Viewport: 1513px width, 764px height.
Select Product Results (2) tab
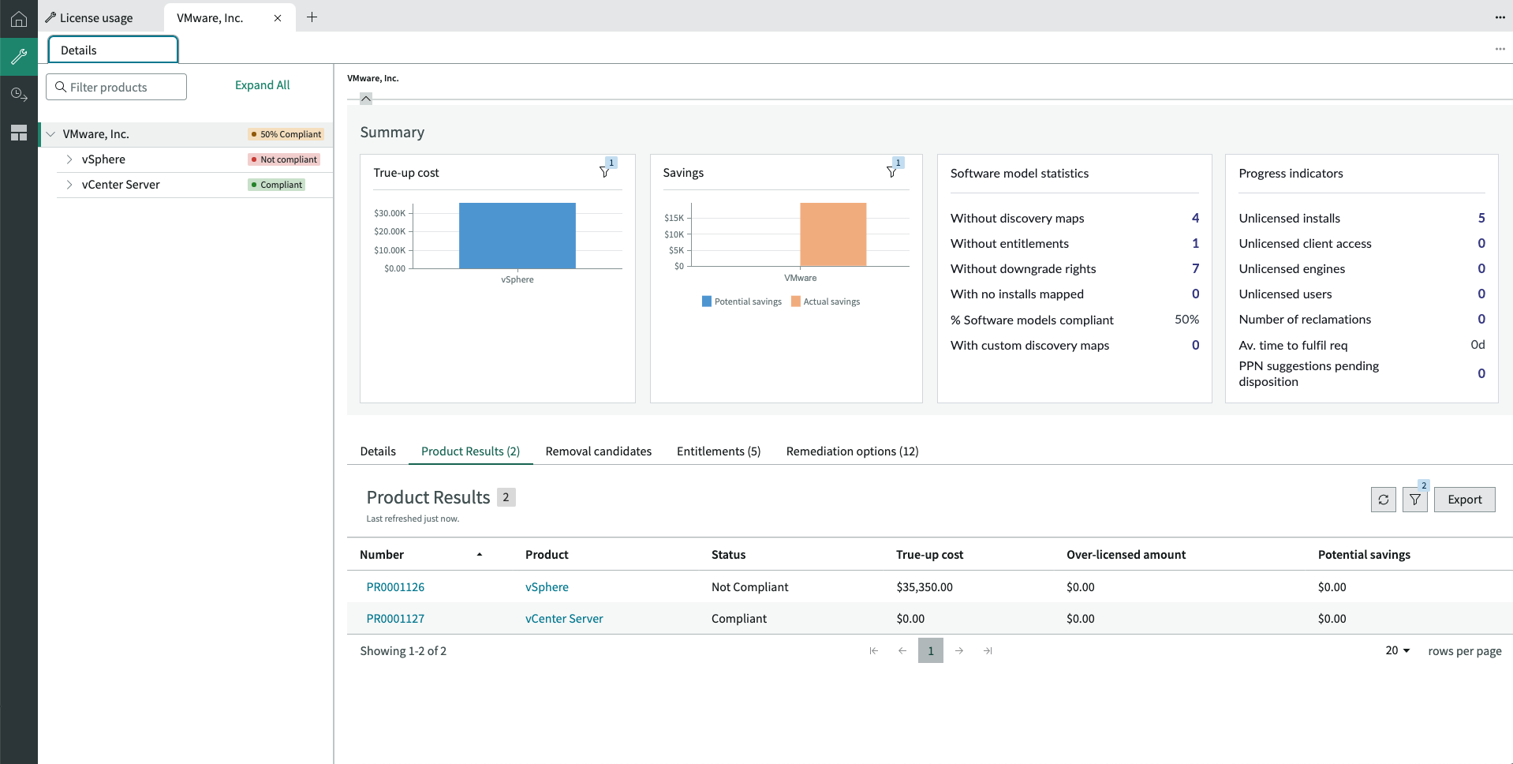click(x=470, y=451)
